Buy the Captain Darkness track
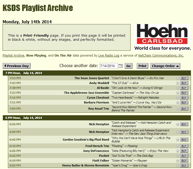Image resolution: width=193 pixels, height=169 pixels. click(x=184, y=93)
